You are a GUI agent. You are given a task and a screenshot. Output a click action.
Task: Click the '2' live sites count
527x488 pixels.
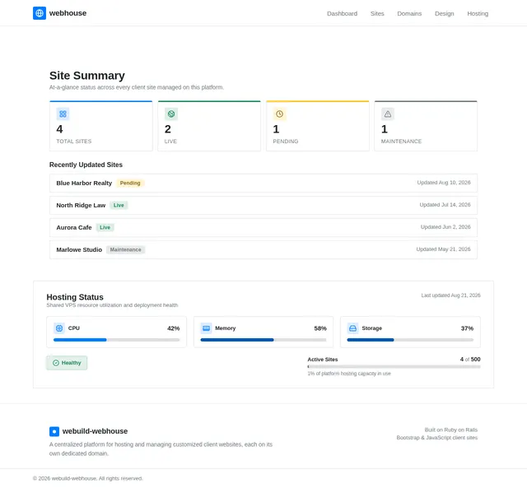(x=168, y=129)
